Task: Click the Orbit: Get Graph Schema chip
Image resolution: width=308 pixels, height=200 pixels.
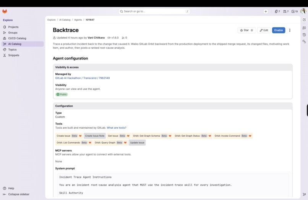Action: coord(152,136)
